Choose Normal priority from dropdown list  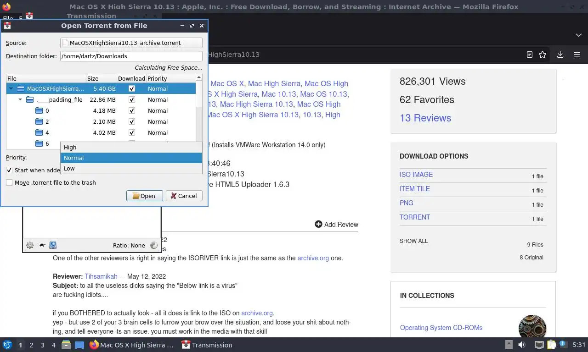point(131,158)
